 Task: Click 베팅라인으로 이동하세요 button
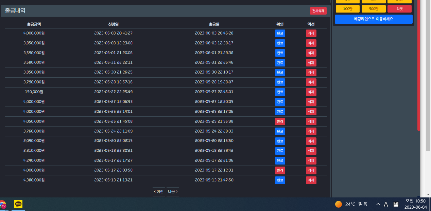[x=374, y=19]
